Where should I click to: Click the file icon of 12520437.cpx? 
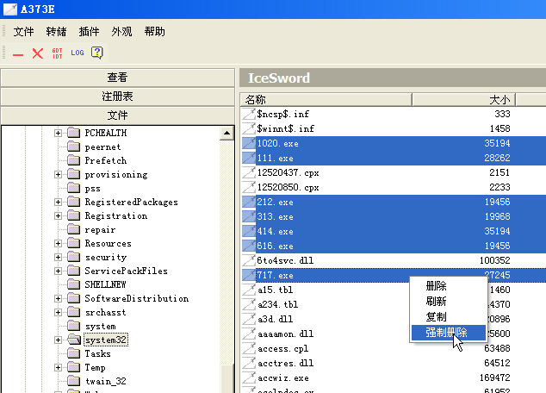pyautogui.click(x=249, y=172)
